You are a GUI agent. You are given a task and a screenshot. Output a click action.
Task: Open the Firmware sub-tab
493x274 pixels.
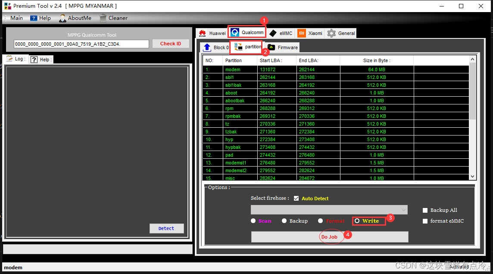(282, 47)
